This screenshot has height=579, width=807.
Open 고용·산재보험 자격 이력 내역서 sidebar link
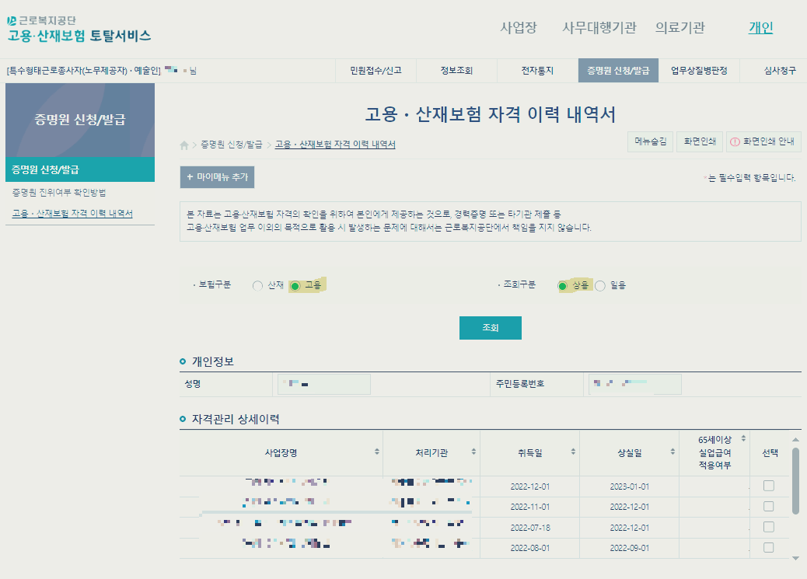[x=72, y=213]
